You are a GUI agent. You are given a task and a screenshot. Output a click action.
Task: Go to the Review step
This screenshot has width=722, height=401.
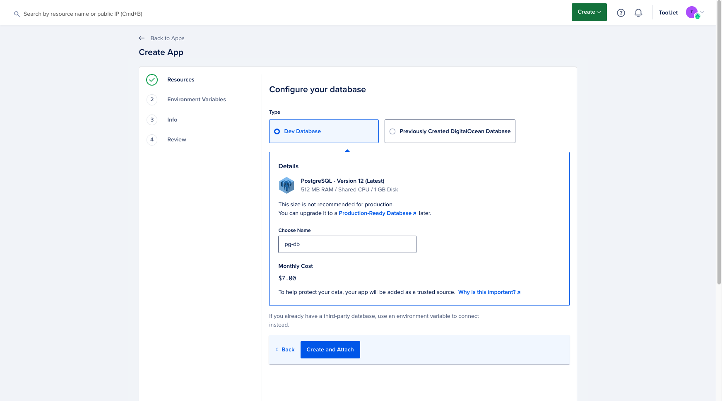click(176, 140)
